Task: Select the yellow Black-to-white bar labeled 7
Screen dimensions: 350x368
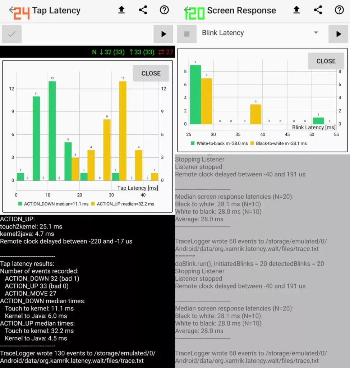Action: click(206, 101)
